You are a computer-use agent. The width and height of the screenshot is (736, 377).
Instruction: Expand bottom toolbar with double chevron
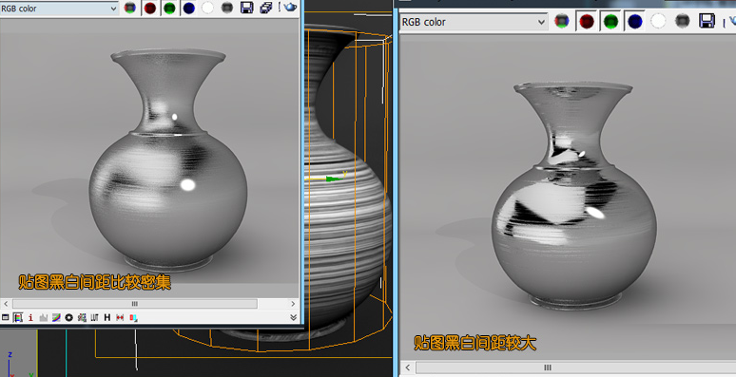(294, 317)
